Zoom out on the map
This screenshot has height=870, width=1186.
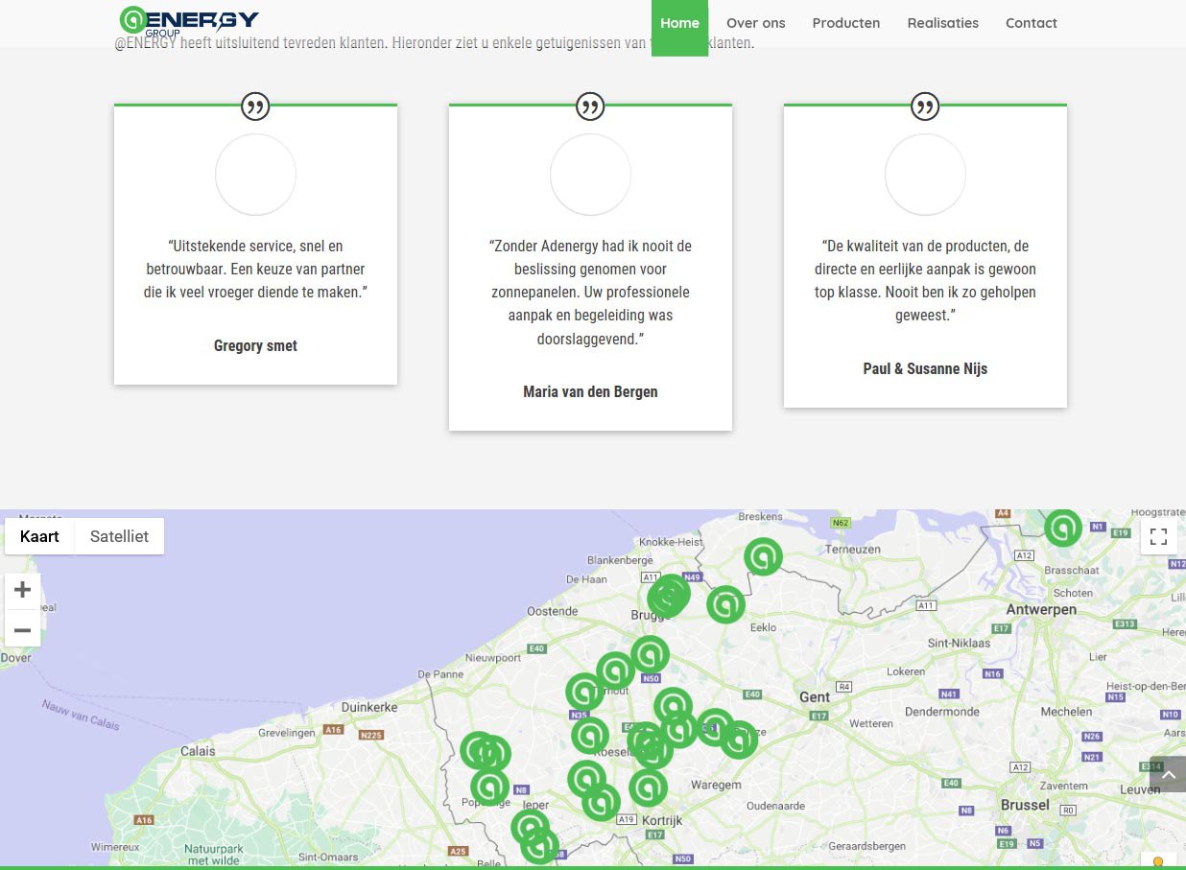23,630
